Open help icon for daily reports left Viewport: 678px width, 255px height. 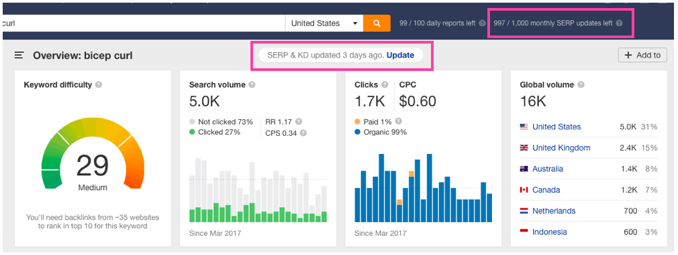click(x=482, y=23)
